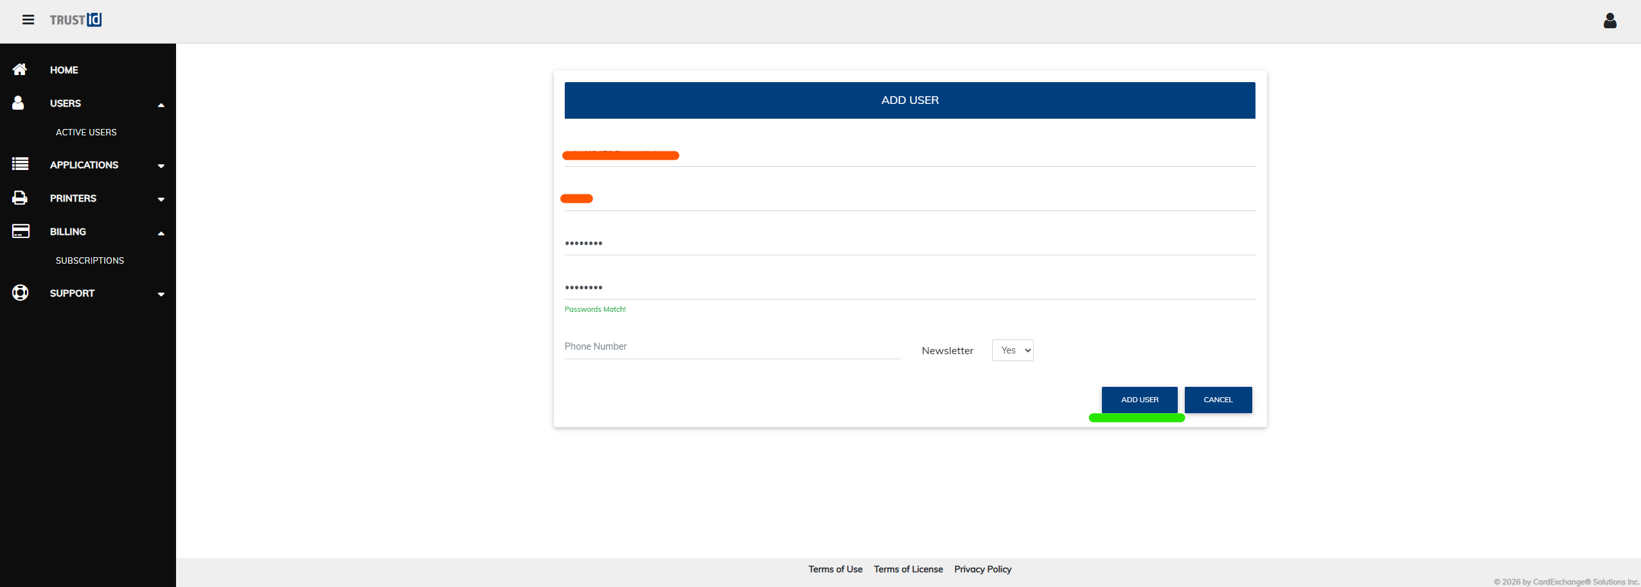Click the hamburger menu icon
This screenshot has width=1641, height=587.
[28, 20]
